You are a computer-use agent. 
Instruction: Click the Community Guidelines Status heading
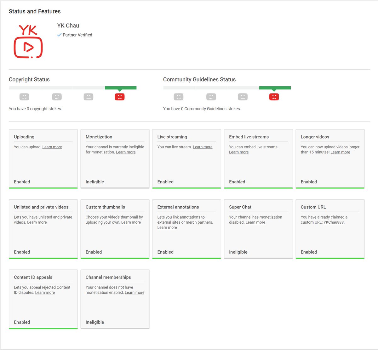point(199,79)
